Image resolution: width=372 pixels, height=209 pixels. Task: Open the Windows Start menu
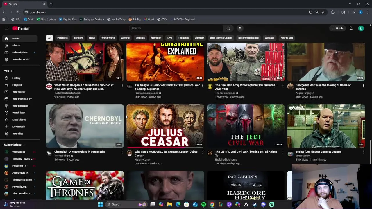100,204
